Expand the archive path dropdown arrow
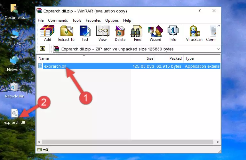The width and height of the screenshot is (246, 160). 218,49
